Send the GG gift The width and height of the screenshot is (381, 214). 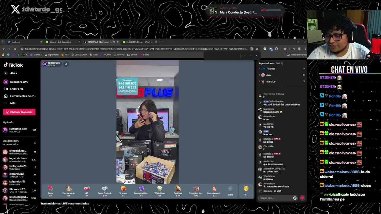[x=87, y=191]
